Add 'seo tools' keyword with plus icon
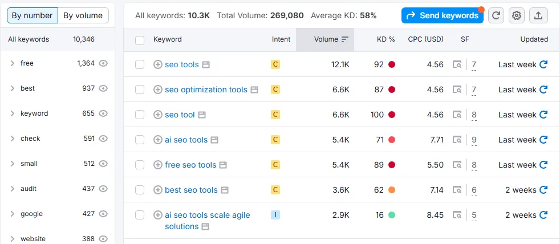The image size is (560, 244). [x=157, y=64]
